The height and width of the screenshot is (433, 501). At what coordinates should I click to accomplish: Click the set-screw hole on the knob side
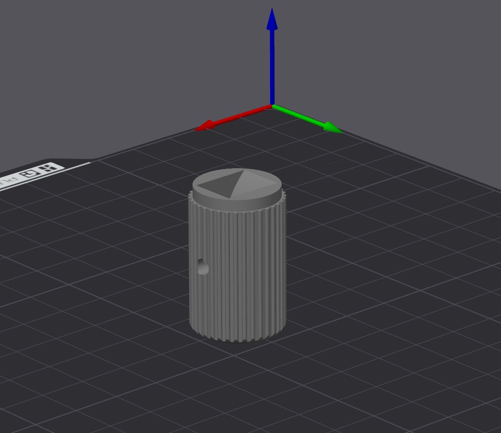pyautogui.click(x=203, y=267)
